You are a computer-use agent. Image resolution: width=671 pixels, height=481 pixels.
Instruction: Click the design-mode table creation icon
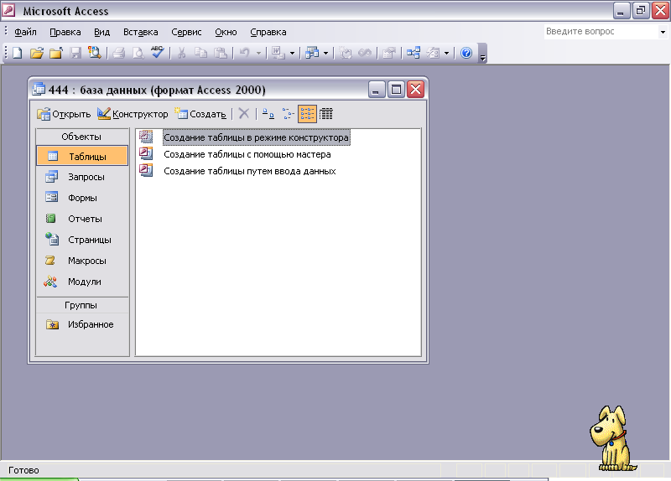(x=146, y=137)
